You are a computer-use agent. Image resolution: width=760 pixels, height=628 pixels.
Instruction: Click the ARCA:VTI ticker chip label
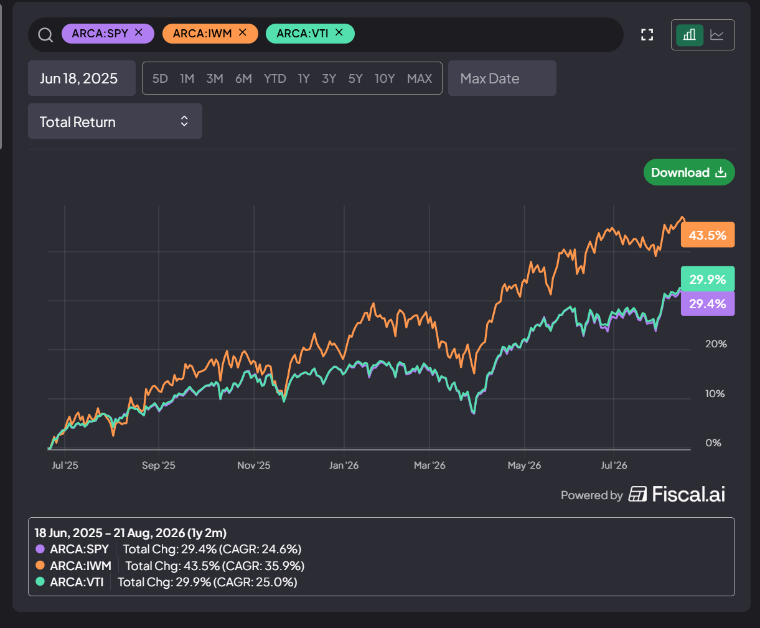(302, 34)
